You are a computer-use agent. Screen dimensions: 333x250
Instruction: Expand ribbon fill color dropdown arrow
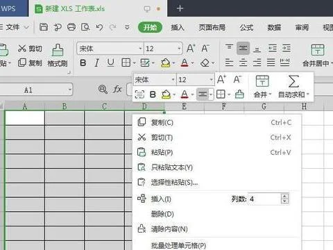(173, 63)
